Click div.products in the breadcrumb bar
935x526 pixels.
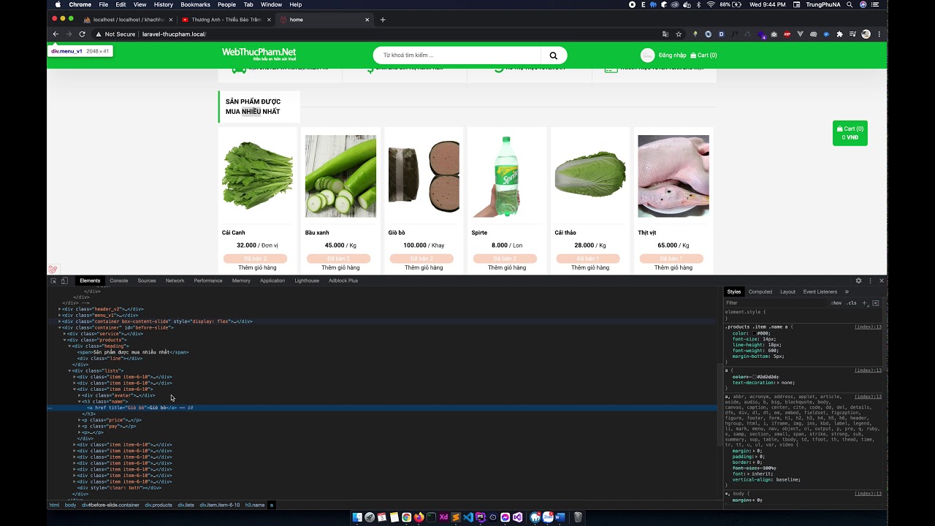point(159,505)
